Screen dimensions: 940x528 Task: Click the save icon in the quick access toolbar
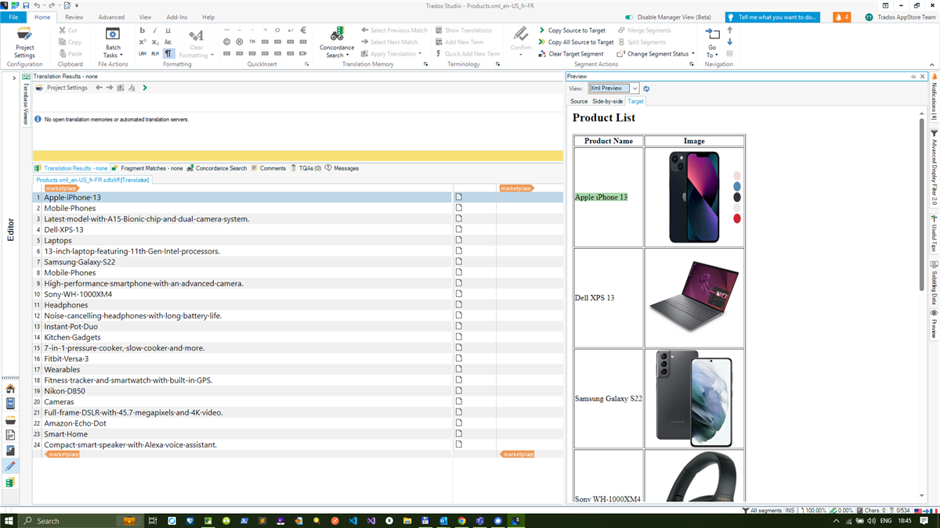pos(26,5)
